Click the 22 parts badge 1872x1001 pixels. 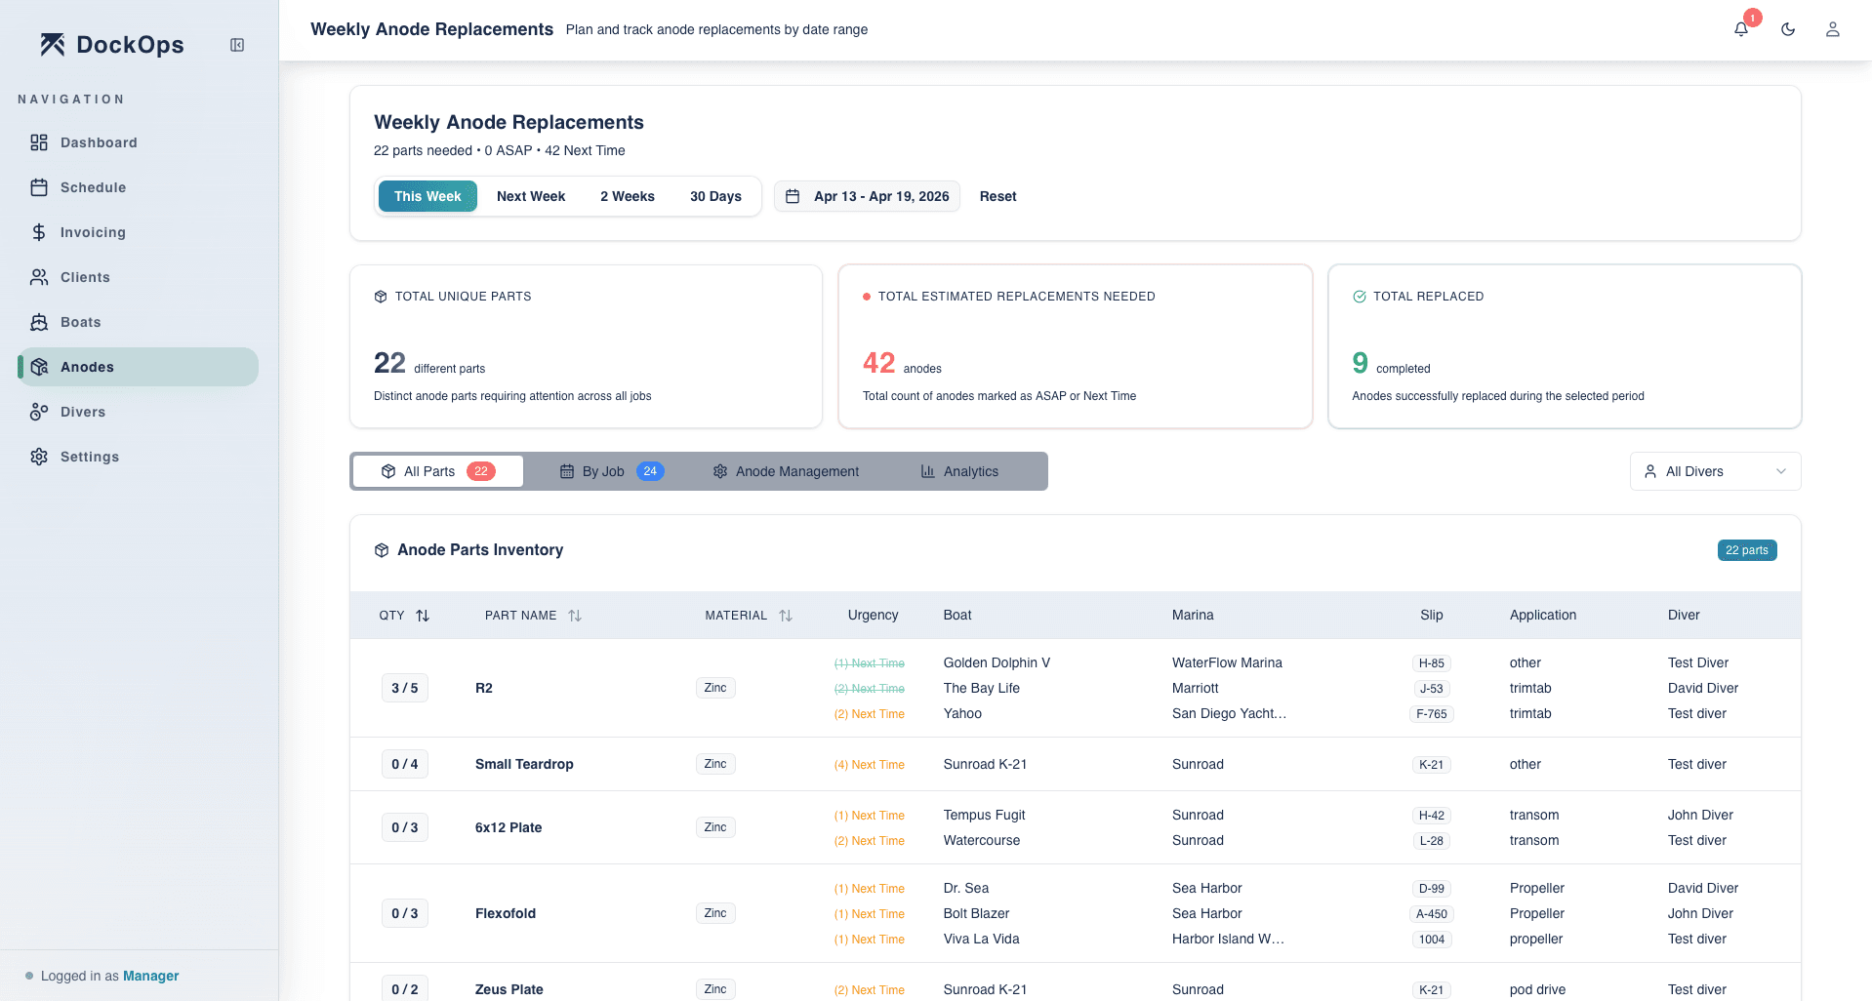[x=1747, y=550]
